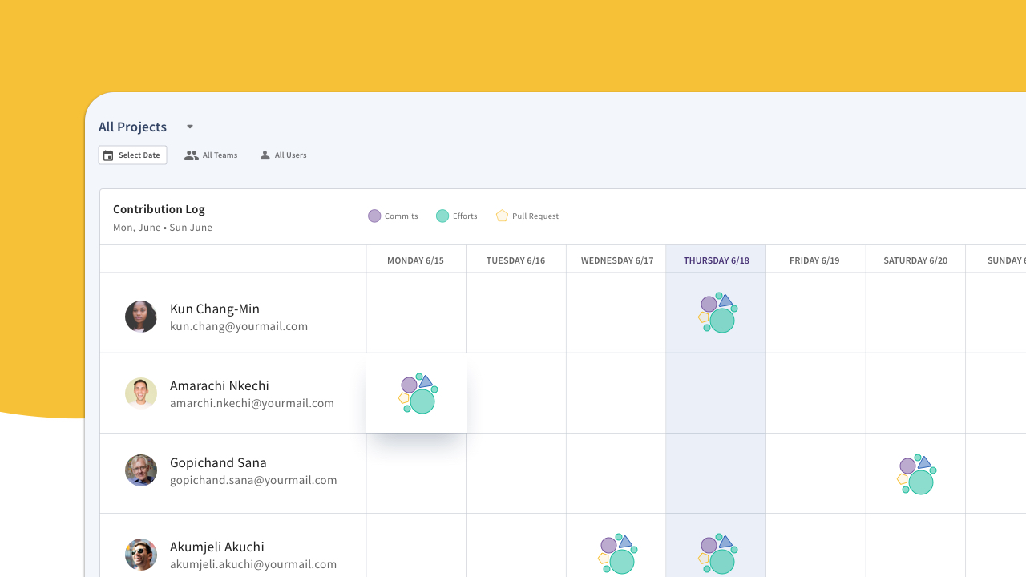Select the Monday 6/15 column header
This screenshot has width=1026, height=577.
[x=415, y=260]
